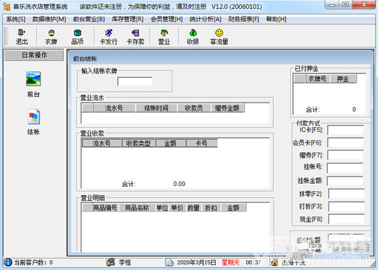Image resolution: width=378 pixels, height=270 pixels.
Task: Click the info icon in status bar
Action: [x=8, y=262]
